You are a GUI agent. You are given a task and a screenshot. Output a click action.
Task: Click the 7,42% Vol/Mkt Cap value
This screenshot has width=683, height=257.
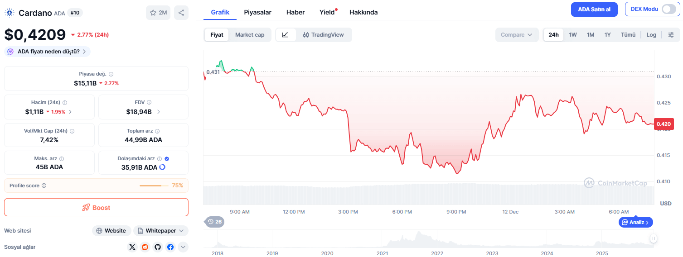[49, 140]
